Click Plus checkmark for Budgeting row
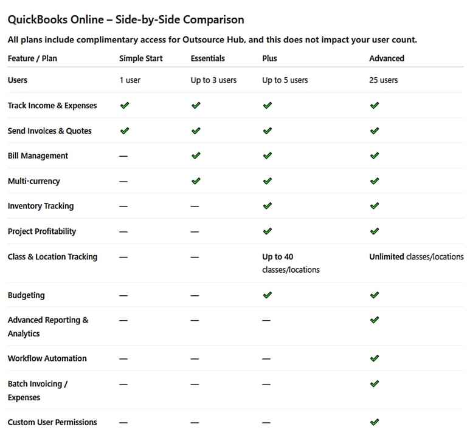Viewport: 467px width, 441px height. [267, 295]
